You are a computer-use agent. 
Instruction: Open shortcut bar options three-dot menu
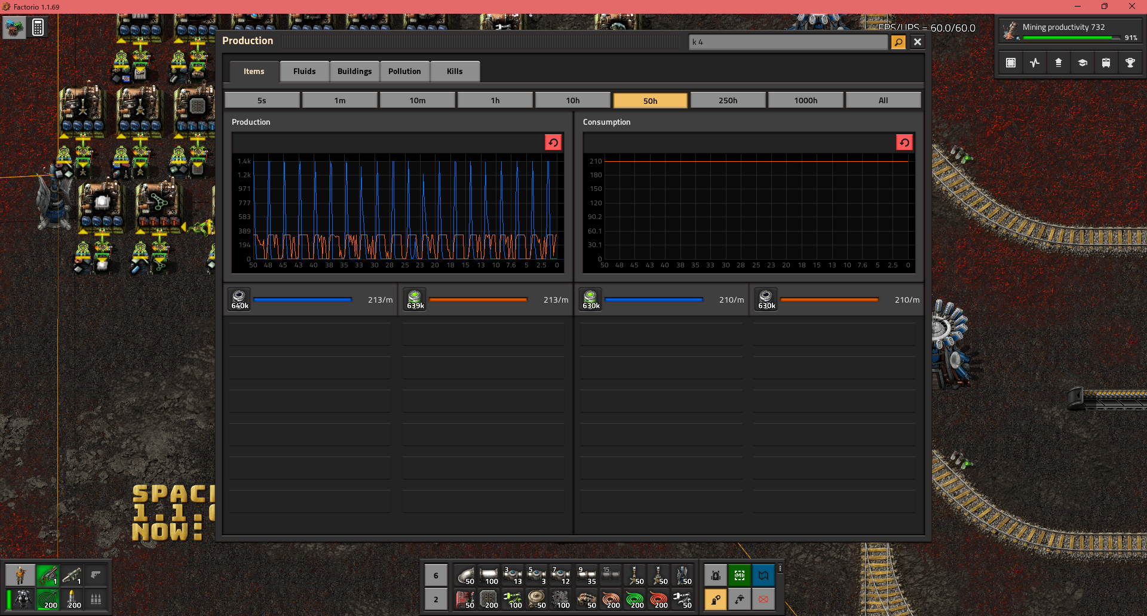[x=780, y=569]
